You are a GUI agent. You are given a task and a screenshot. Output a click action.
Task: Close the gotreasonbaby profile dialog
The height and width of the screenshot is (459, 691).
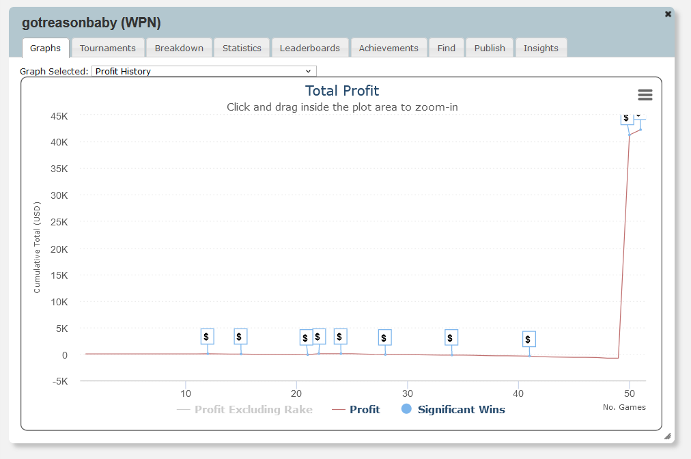click(668, 14)
